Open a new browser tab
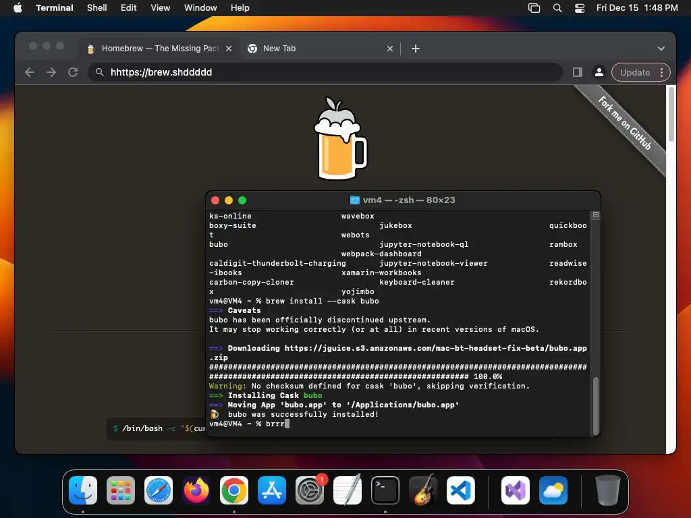This screenshot has height=518, width=691. pos(415,49)
